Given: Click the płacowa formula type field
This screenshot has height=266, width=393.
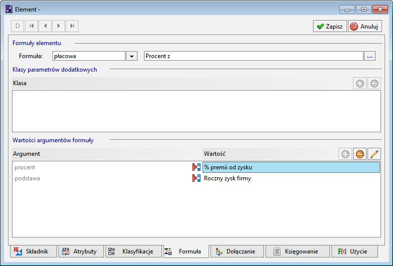Looking at the screenshot, I should (89, 56).
